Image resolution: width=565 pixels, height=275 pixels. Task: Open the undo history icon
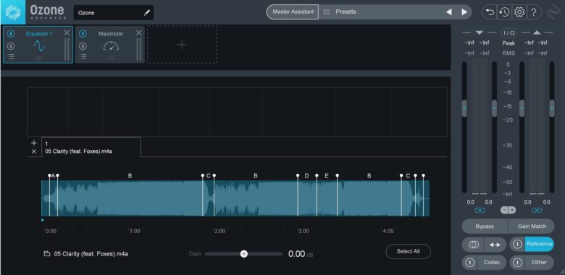point(504,12)
